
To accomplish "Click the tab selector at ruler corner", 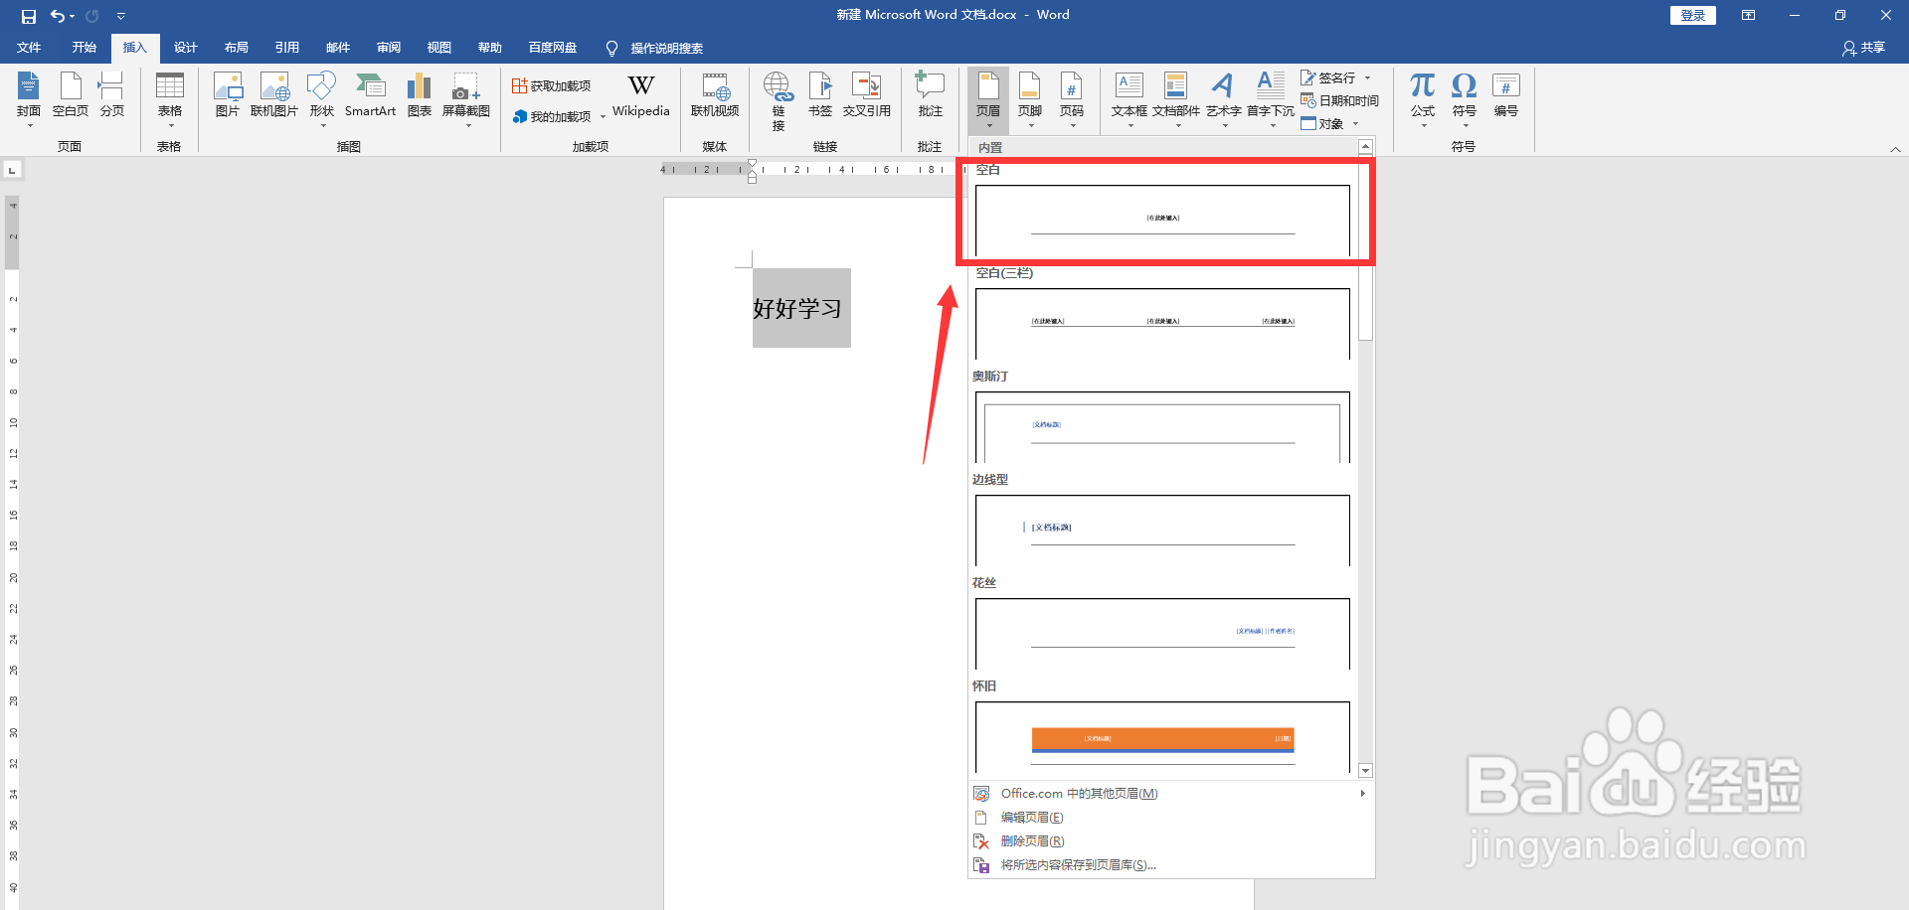I will [x=12, y=170].
